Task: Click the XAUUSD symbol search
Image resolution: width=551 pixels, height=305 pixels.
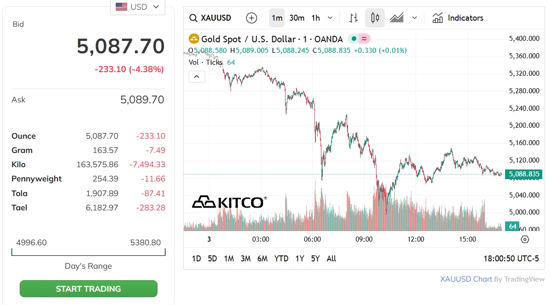Action: pyautogui.click(x=211, y=18)
